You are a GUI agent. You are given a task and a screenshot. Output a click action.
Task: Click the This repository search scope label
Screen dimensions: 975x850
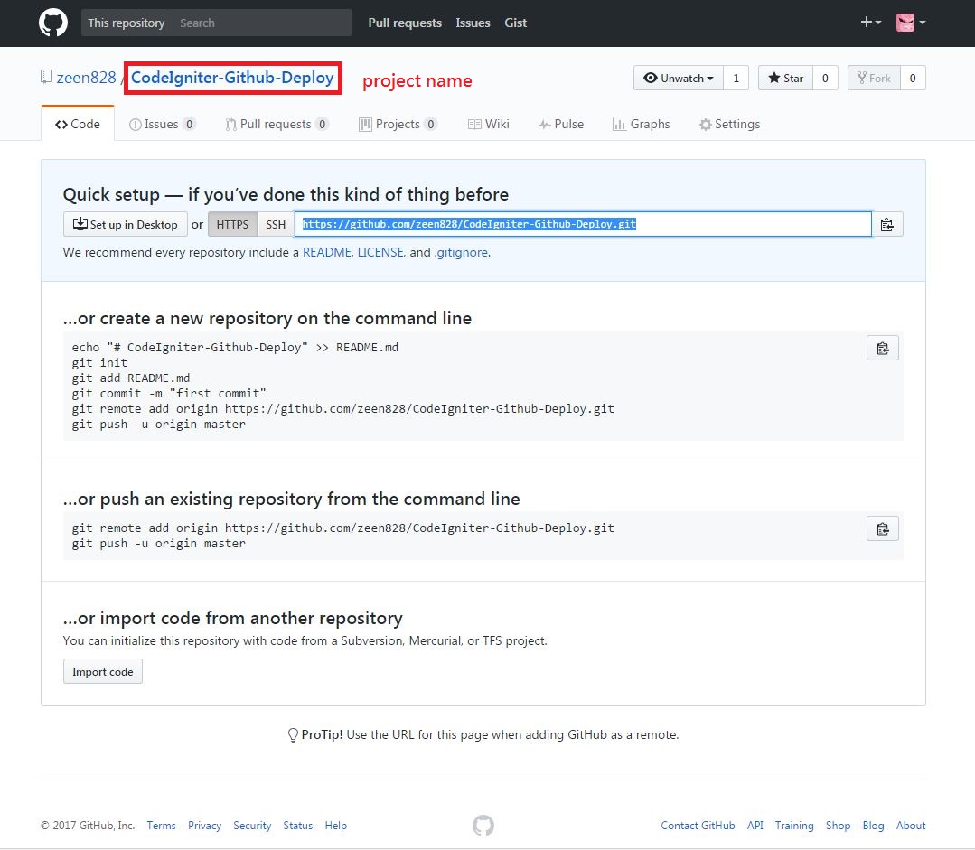(x=127, y=23)
